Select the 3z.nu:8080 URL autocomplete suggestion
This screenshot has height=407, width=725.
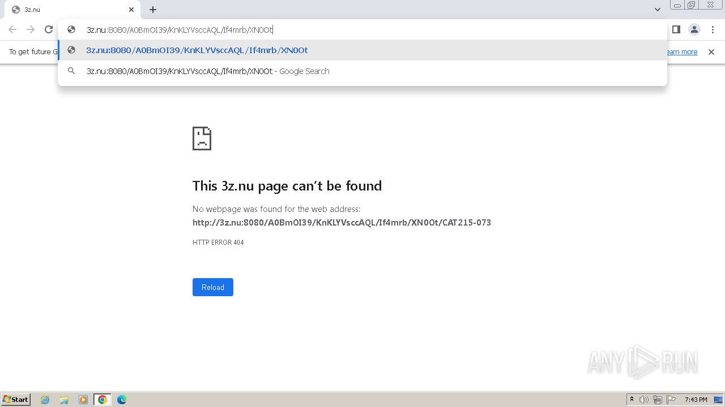362,50
